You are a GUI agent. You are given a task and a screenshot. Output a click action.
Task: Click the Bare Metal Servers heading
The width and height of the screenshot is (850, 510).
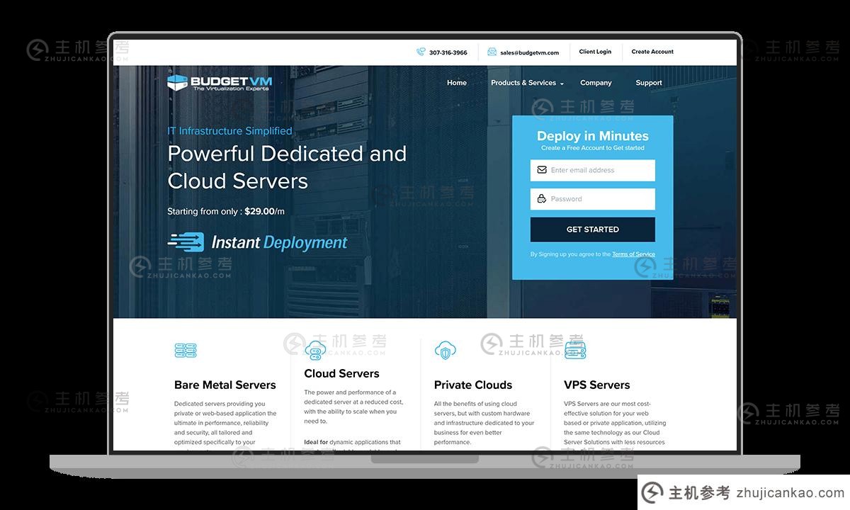coord(225,385)
